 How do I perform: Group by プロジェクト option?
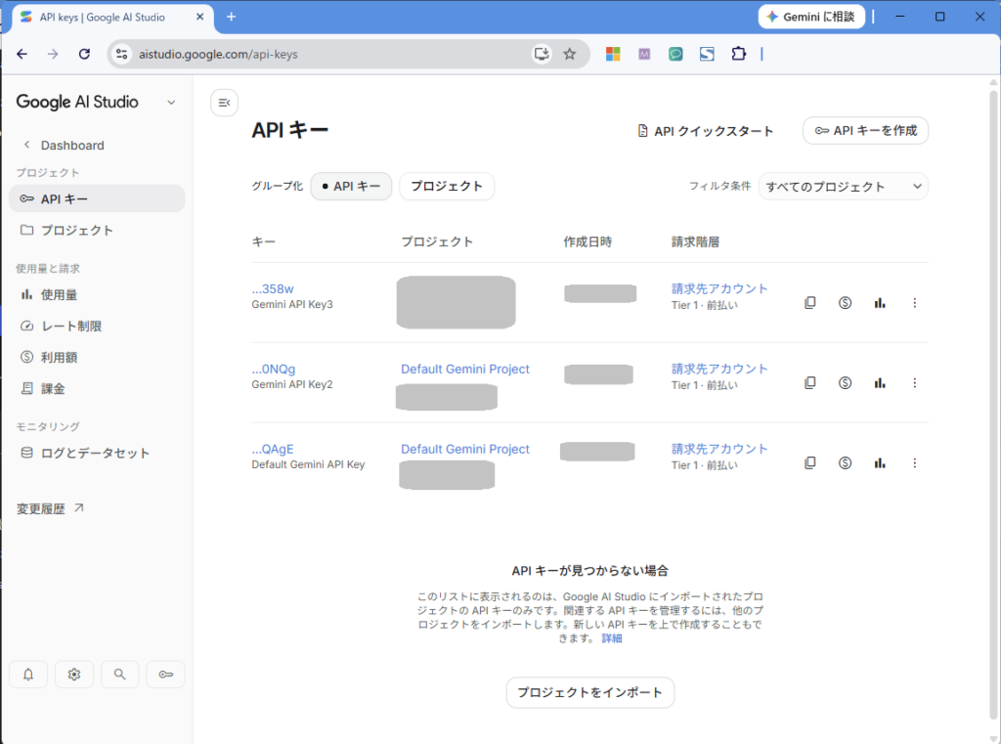(x=446, y=187)
